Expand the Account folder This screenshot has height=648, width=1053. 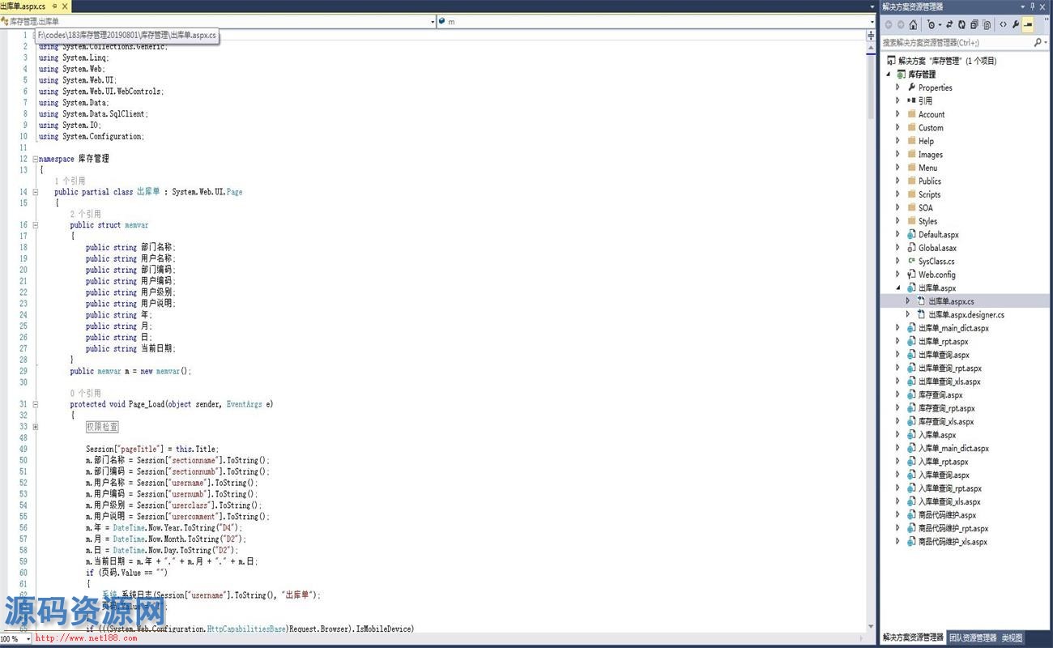point(897,114)
